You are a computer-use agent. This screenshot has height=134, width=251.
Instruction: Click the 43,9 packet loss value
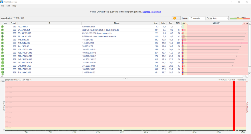pyautogui.click(x=178, y=43)
